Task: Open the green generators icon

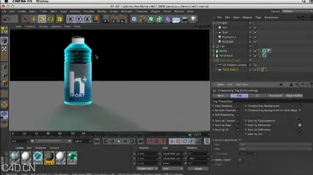Action: [151, 19]
